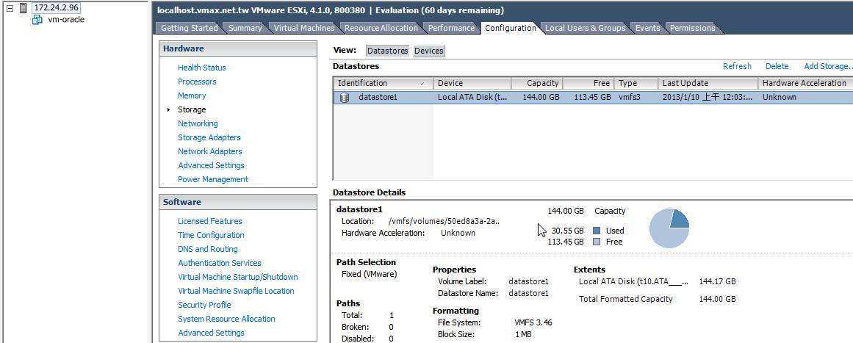Open Virtual Machine Startup/Shutdown settings

click(x=238, y=277)
